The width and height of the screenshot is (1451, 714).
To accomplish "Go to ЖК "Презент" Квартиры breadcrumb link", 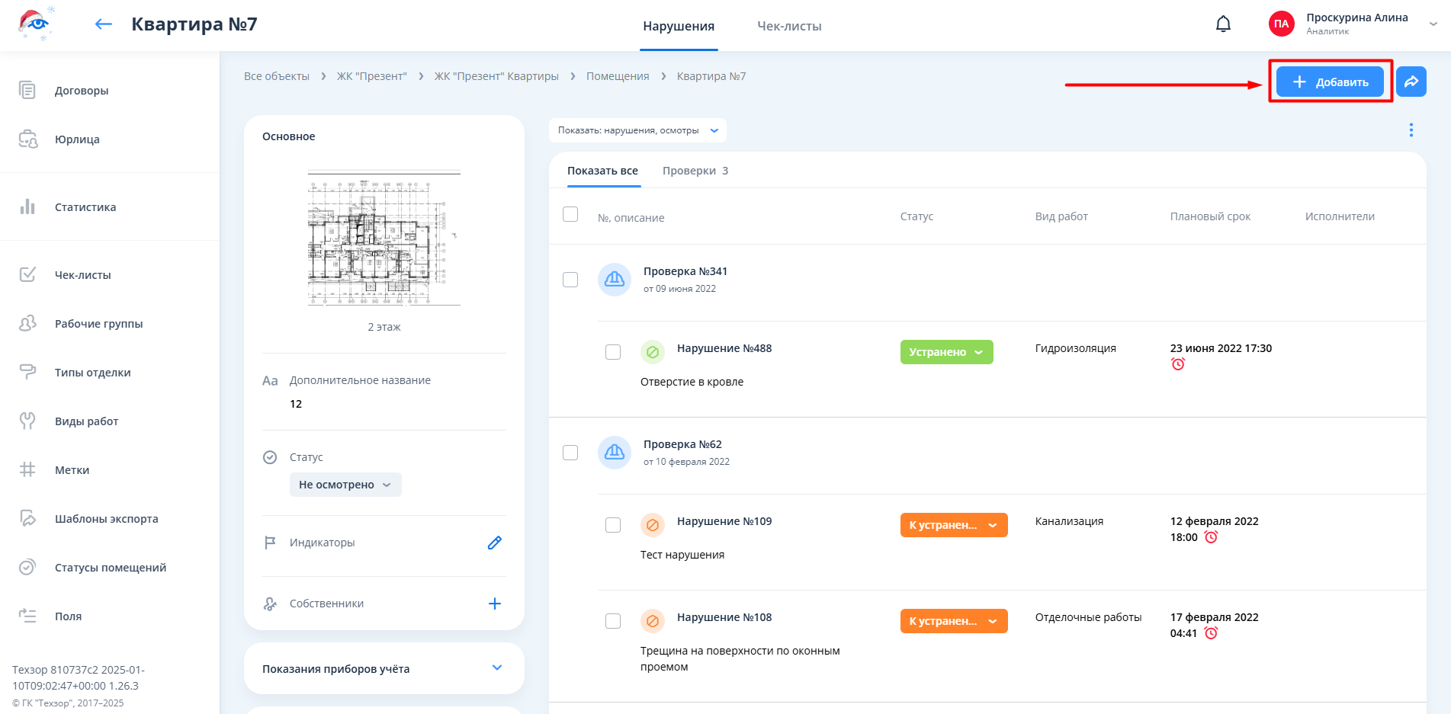I will pyautogui.click(x=496, y=76).
